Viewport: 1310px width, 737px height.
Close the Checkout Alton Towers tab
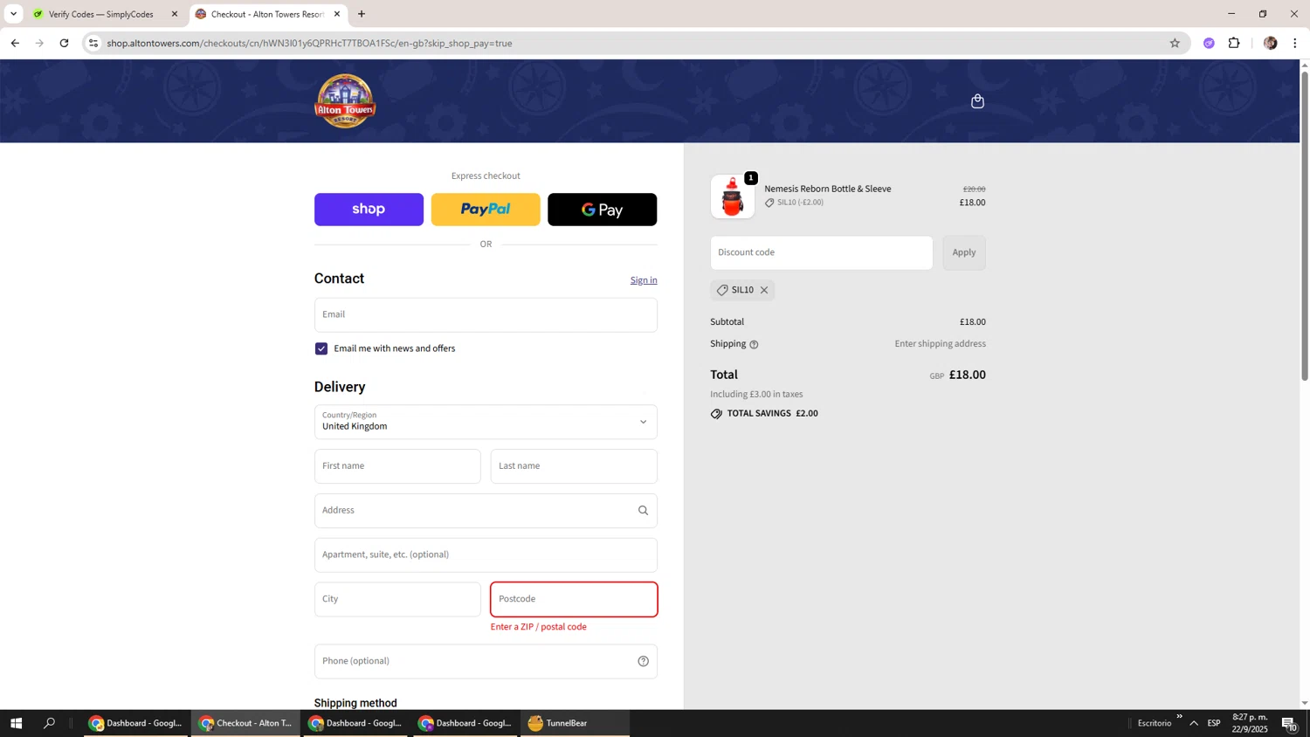[x=337, y=14]
